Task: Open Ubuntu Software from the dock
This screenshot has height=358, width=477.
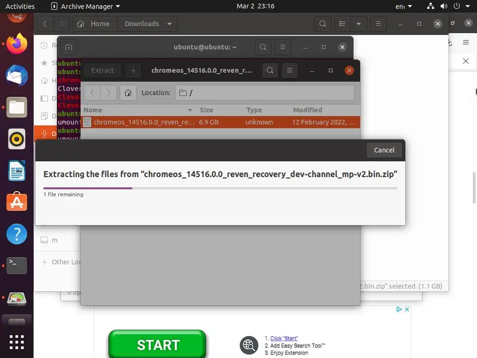Action: (x=17, y=201)
